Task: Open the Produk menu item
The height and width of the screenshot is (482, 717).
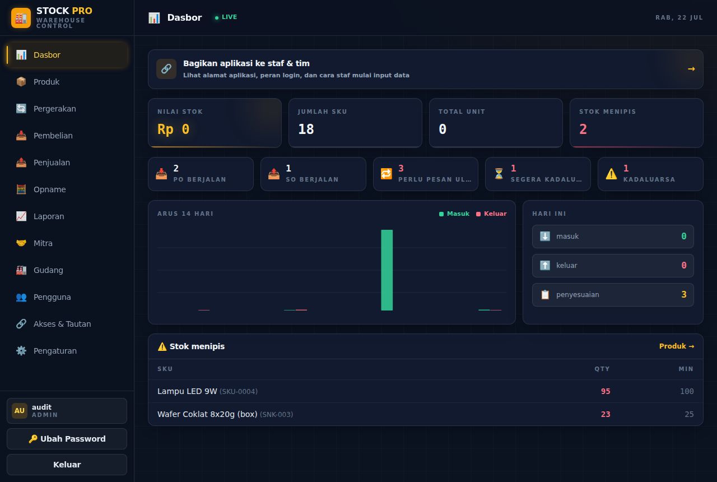Action: pos(67,82)
